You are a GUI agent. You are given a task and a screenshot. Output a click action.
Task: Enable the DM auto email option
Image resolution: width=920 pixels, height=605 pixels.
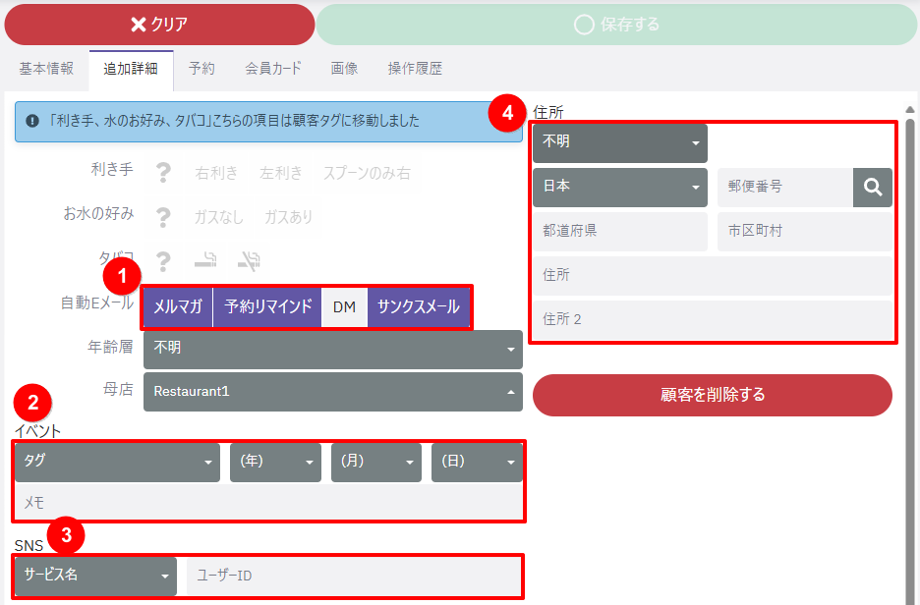pyautogui.click(x=344, y=306)
